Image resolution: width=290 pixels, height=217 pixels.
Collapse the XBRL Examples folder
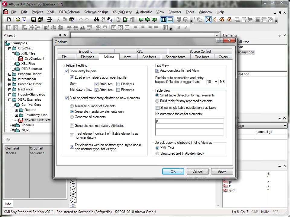pos(10,100)
